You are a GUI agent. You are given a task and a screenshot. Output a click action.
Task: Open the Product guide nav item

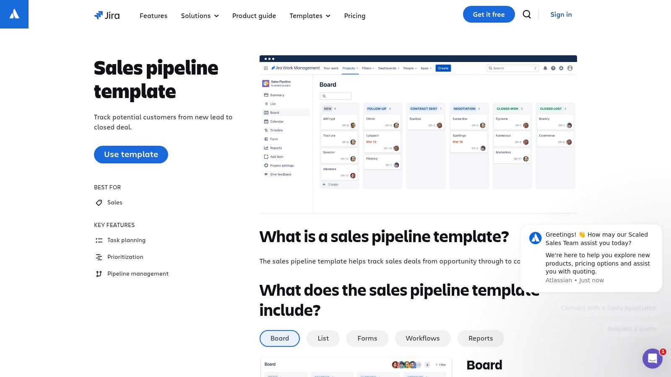coord(254,15)
